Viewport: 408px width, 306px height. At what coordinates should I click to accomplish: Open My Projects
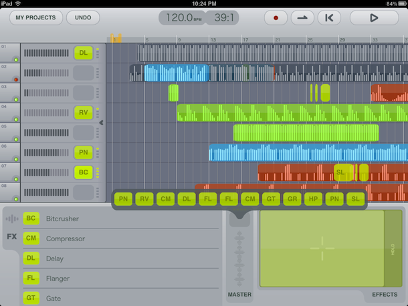point(36,18)
